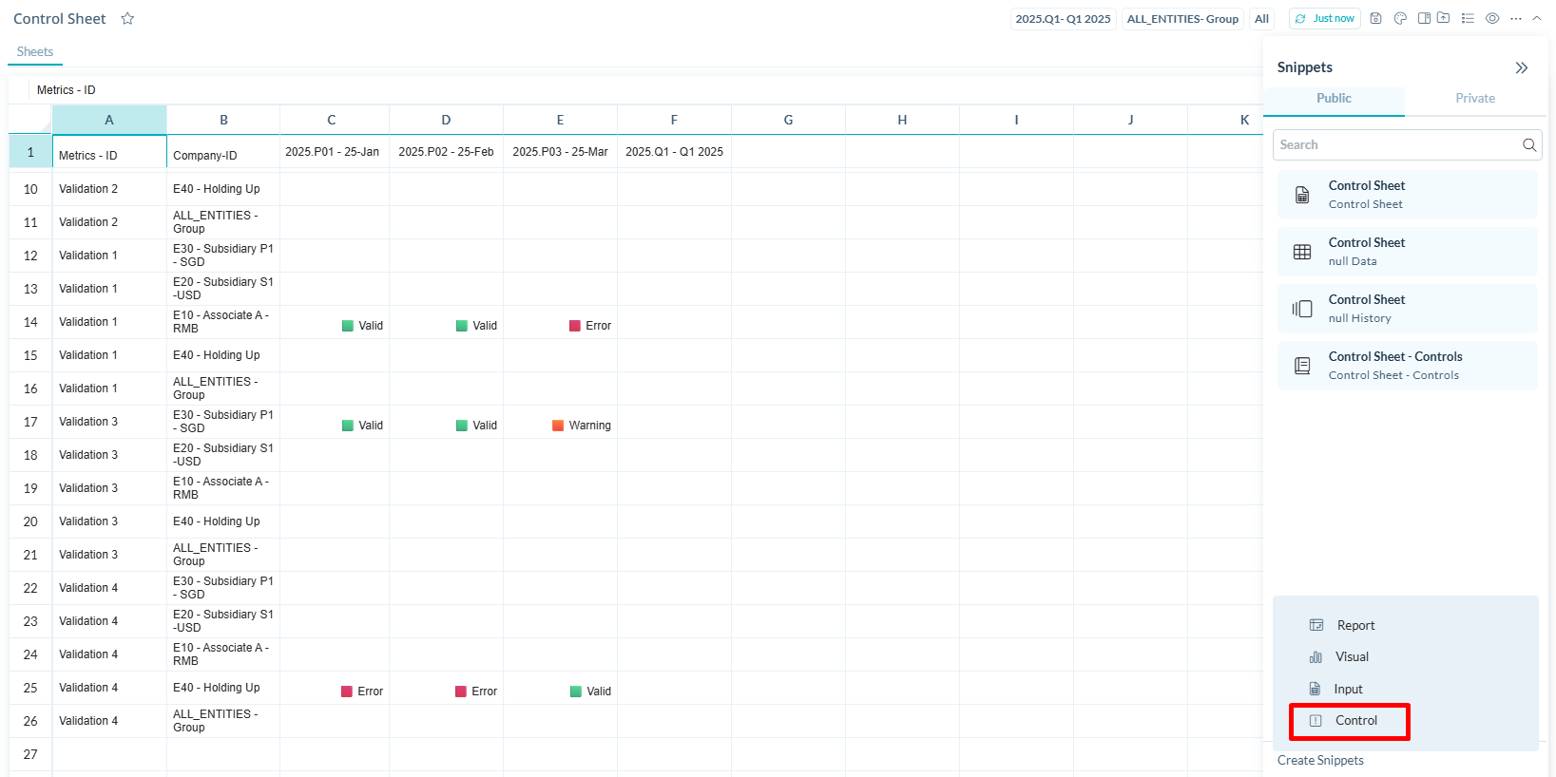Open the color palette theme icon
This screenshot has height=777, width=1556.
pos(1400,18)
